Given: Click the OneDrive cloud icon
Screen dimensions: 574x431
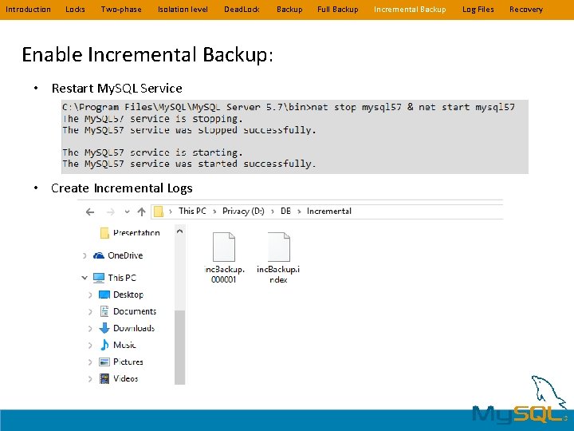Looking at the screenshot, I should coord(99,255).
